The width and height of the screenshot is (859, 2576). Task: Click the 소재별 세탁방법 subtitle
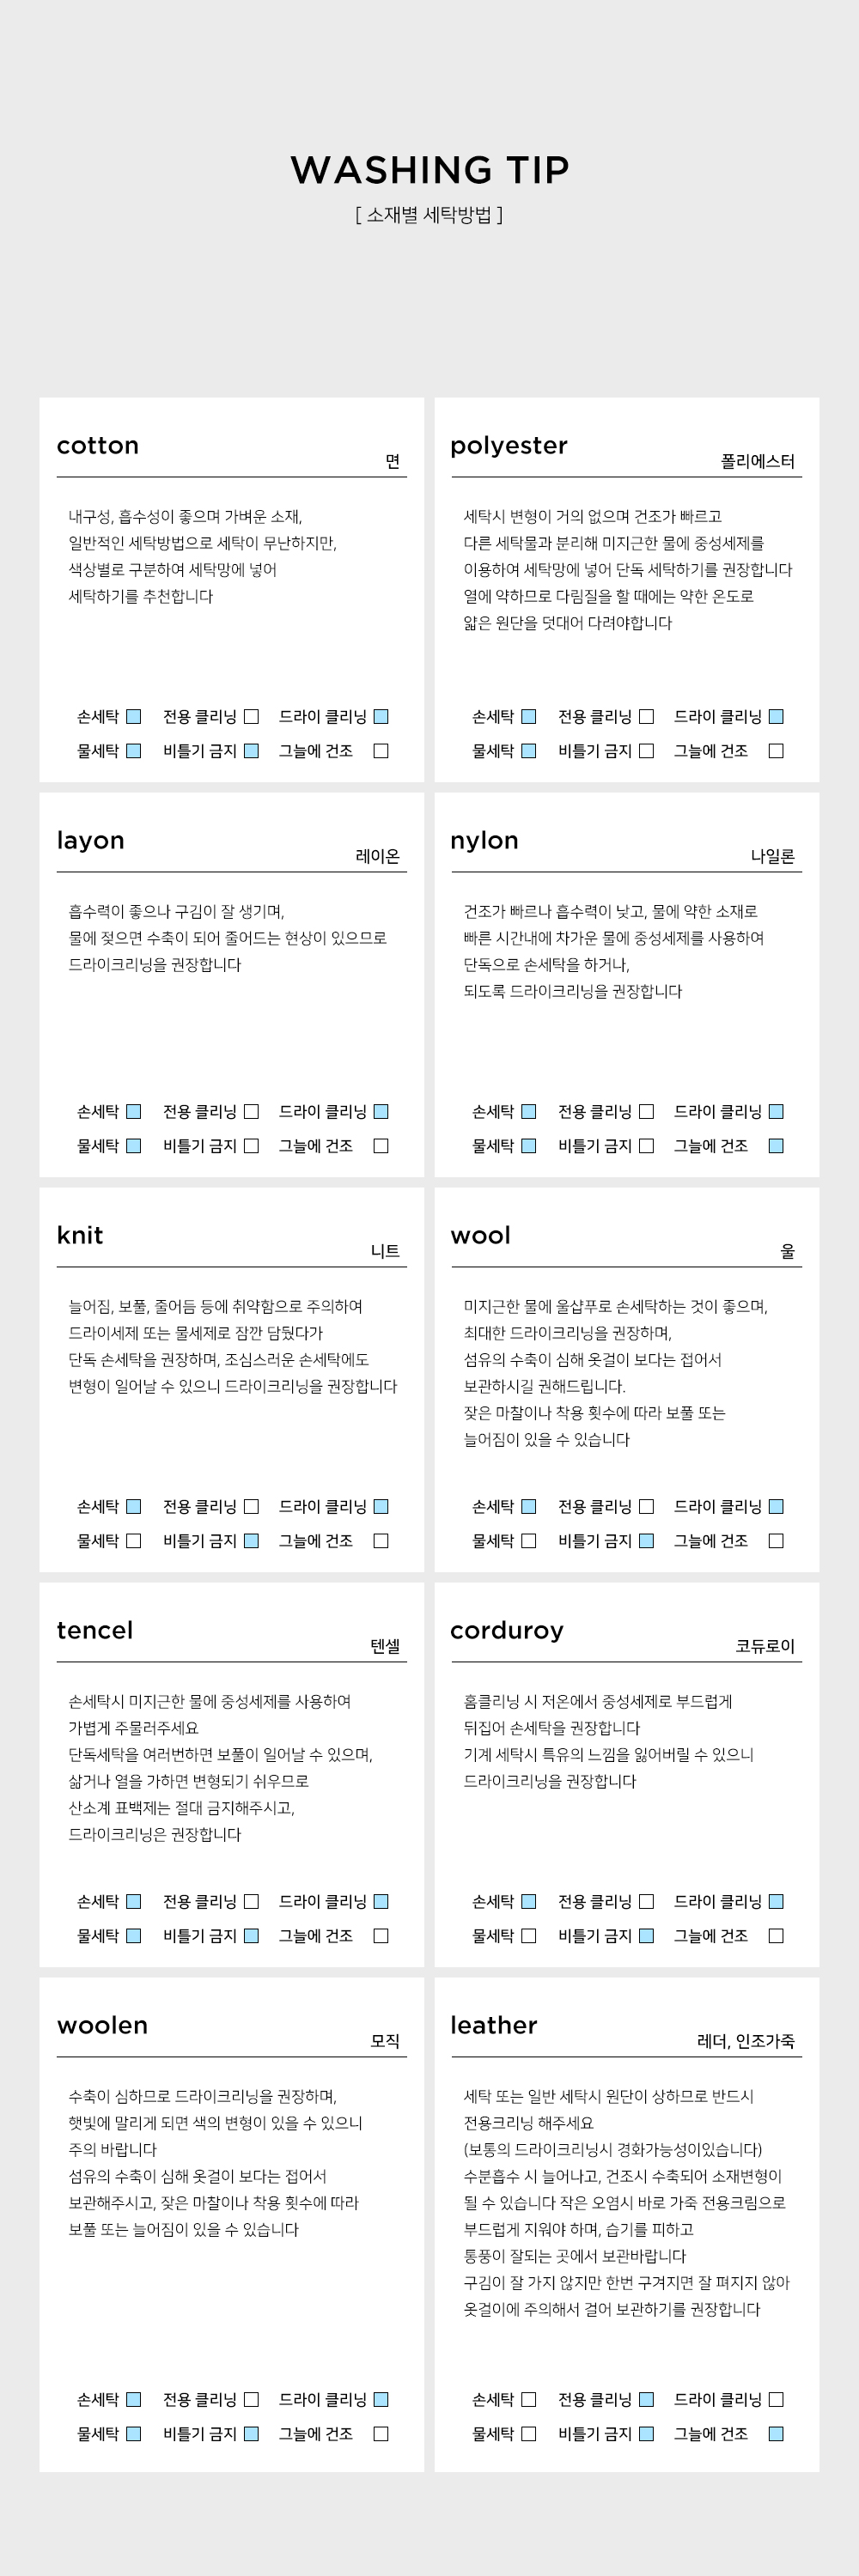(429, 214)
